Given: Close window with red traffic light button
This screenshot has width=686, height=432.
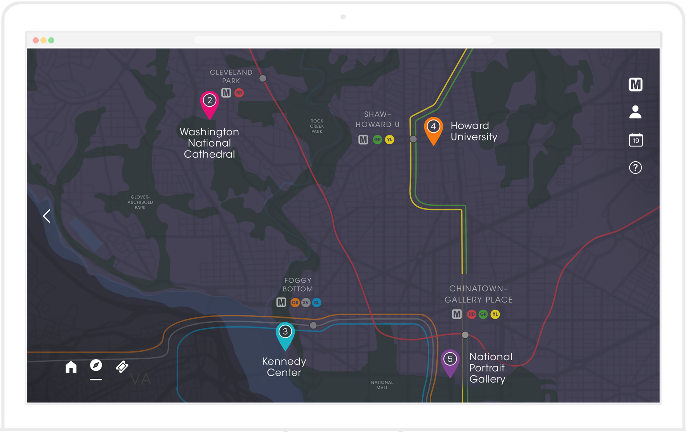Looking at the screenshot, I should click(36, 40).
